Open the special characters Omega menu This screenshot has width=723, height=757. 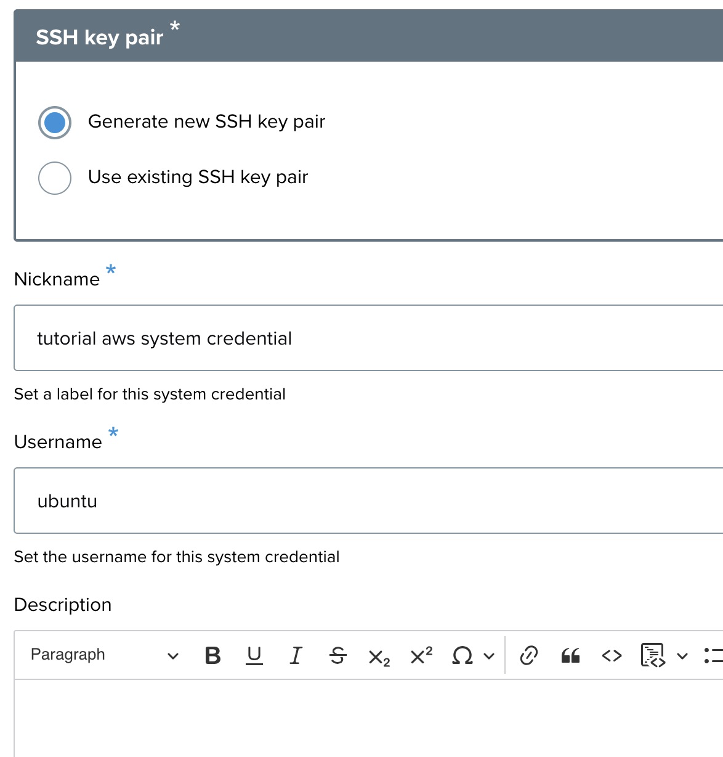click(x=462, y=655)
